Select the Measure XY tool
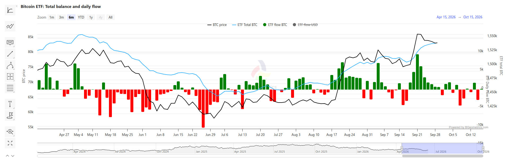This screenshot has width=509, height=159. [x=10, y=77]
